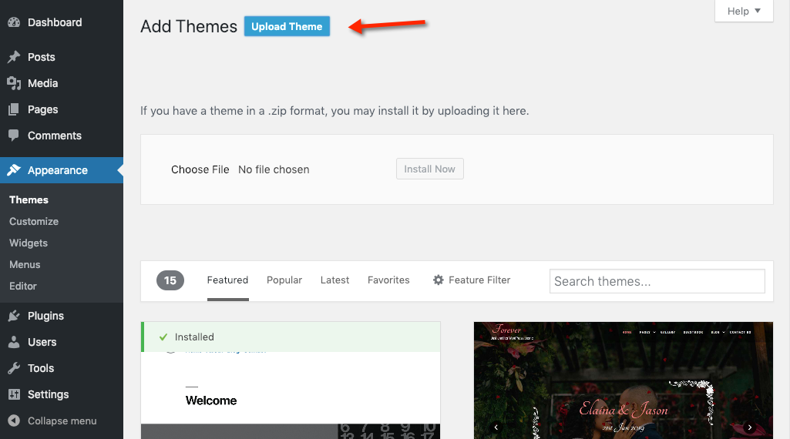The height and width of the screenshot is (439, 790).
Task: Click the Settings sliders icon
Action: (x=14, y=394)
